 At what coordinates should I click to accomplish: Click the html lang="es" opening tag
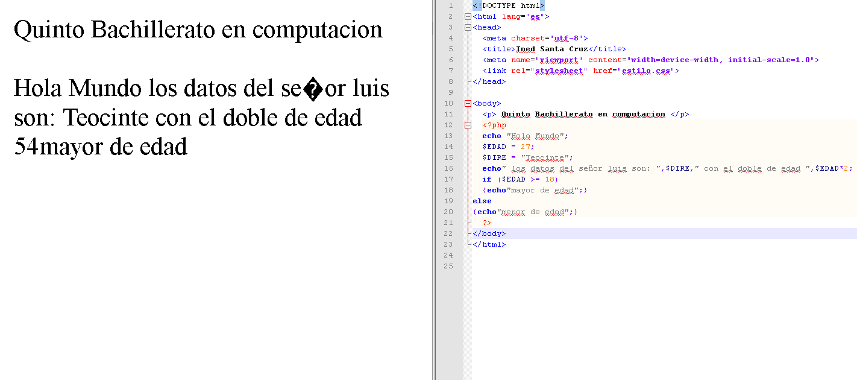511,17
